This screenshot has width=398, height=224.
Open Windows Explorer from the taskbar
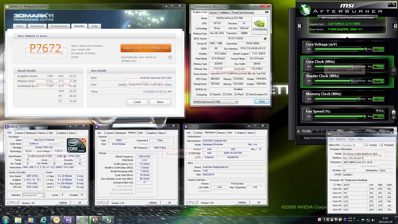(18, 220)
